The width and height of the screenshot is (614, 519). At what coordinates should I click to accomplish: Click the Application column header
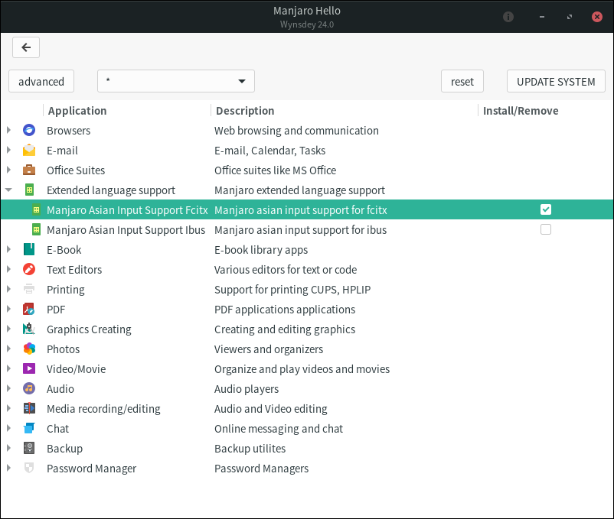click(127, 111)
